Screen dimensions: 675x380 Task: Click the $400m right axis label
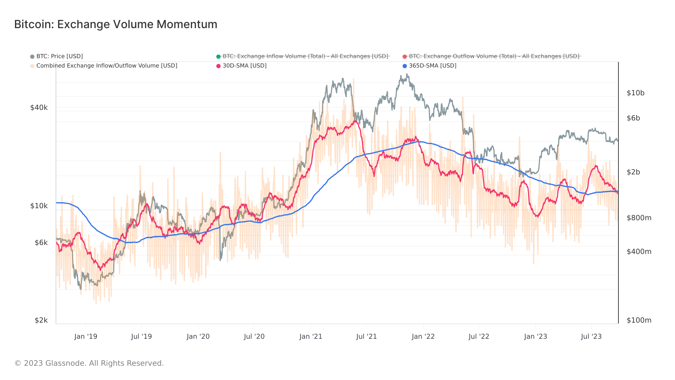tap(639, 252)
